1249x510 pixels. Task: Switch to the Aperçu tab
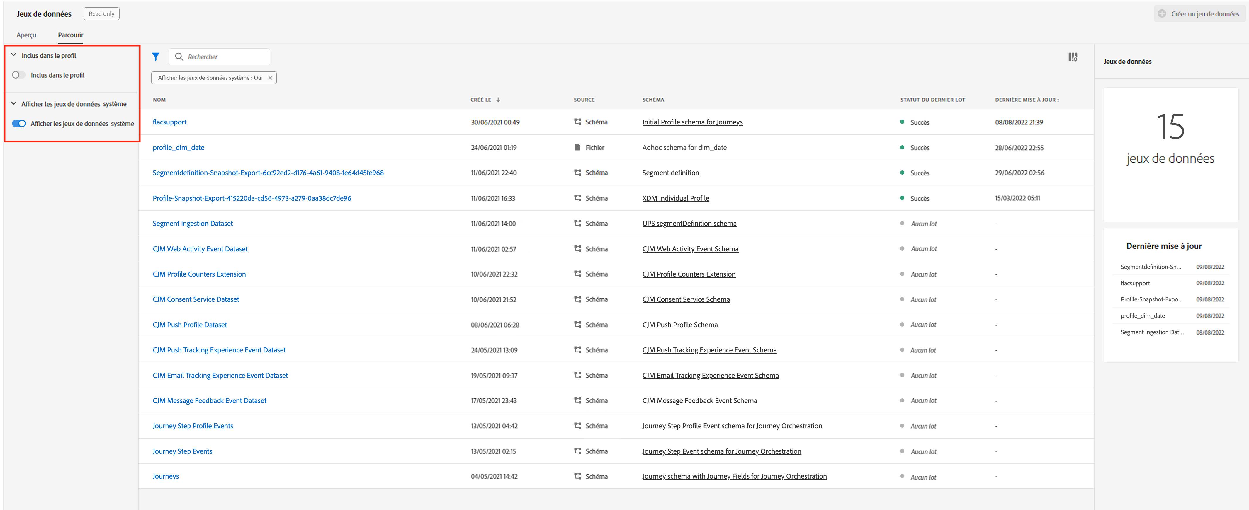coord(26,35)
